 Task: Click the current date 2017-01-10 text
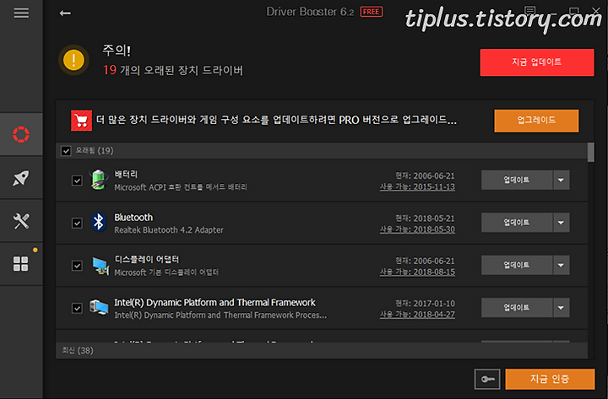(x=425, y=304)
